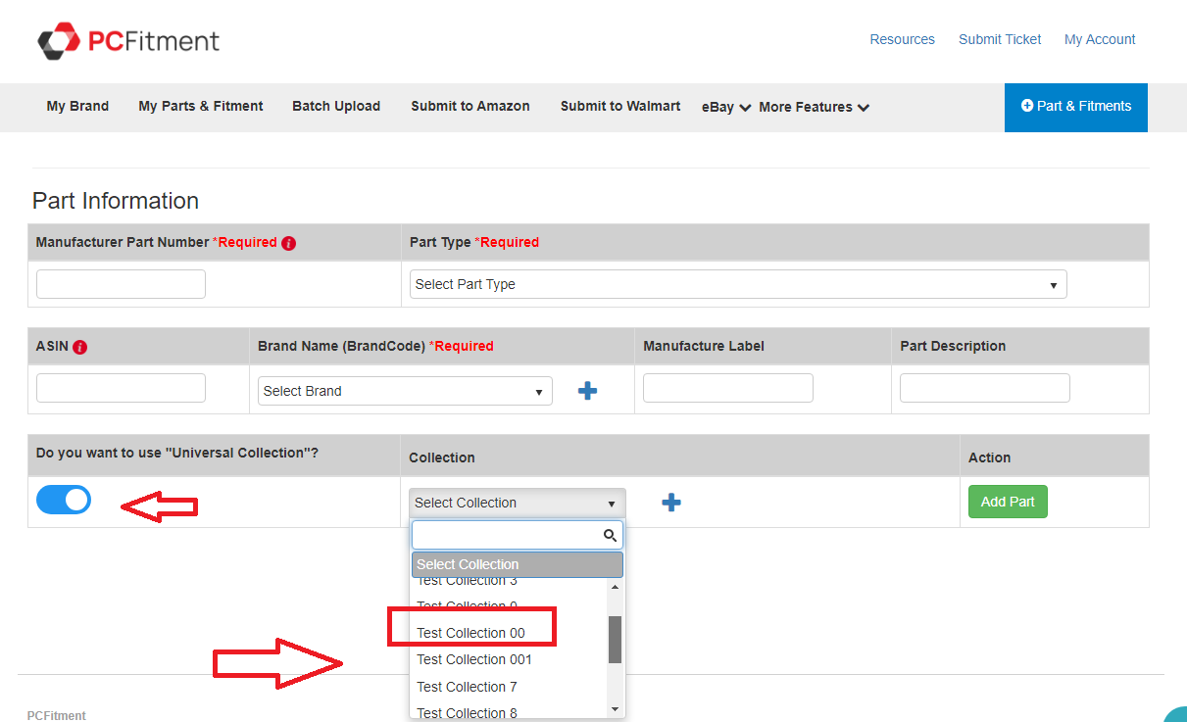
Task: Go to Submit to Amazon
Action: click(470, 106)
